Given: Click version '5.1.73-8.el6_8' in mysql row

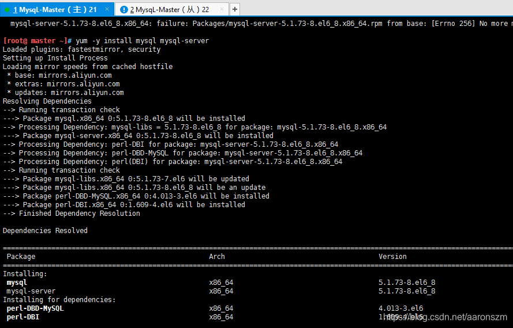Looking at the screenshot, I should [x=407, y=283].
